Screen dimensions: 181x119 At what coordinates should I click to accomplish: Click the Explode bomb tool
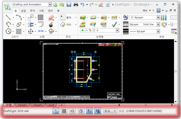(51, 25)
